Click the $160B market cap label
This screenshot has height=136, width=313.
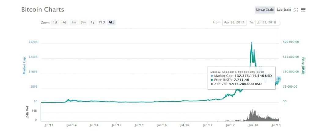click(x=33, y=71)
